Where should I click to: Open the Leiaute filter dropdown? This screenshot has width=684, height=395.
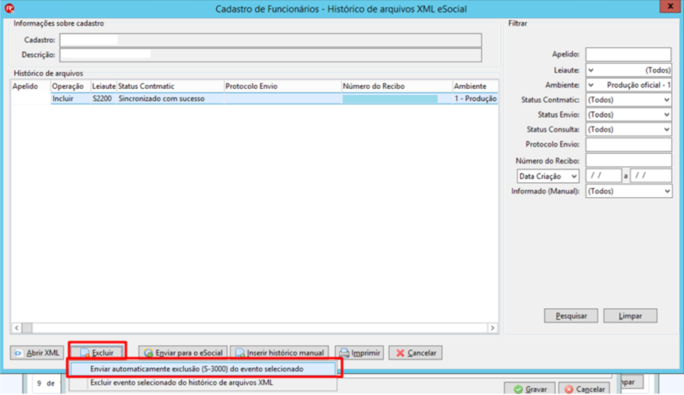[x=629, y=70]
